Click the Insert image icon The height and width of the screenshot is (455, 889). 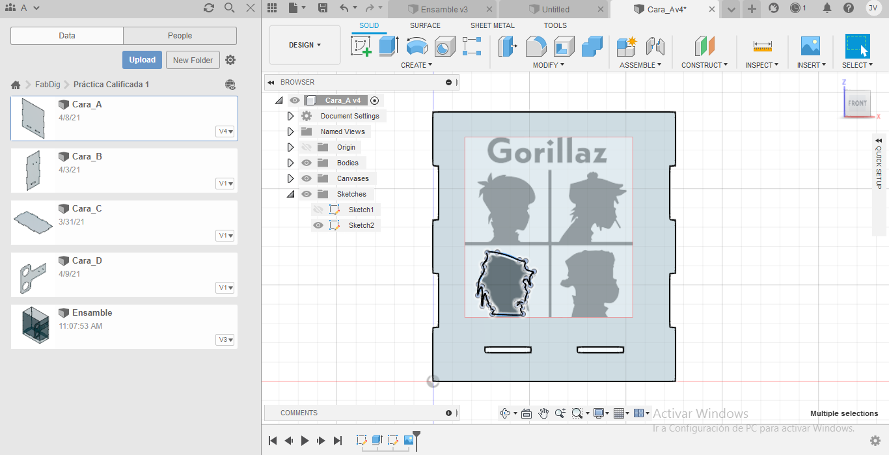coord(810,46)
